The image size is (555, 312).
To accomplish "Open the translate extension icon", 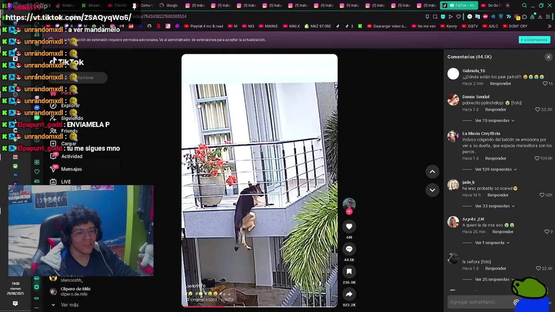I will click(477, 16).
